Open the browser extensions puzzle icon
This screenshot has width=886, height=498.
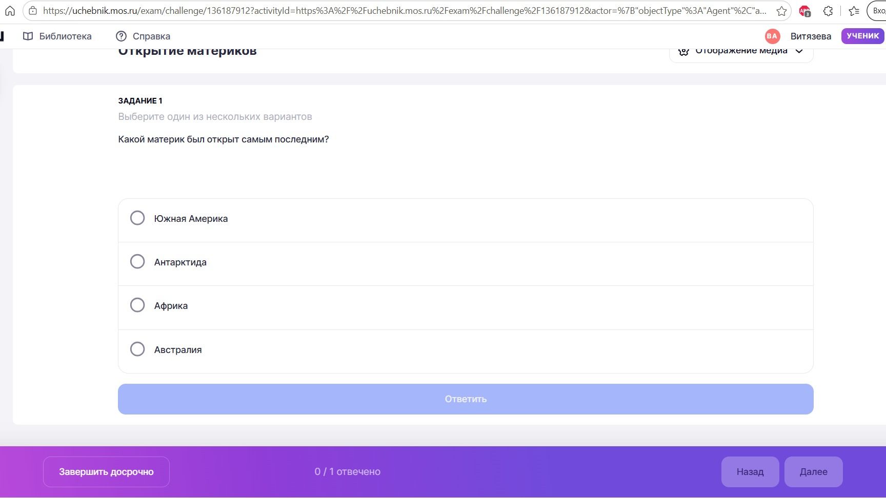(828, 11)
